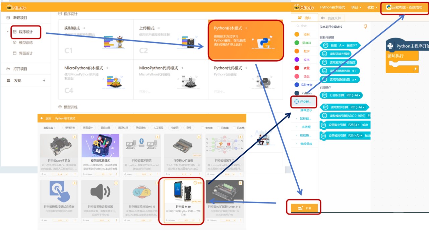This screenshot has height=241, width=429.
Task: Click the 打开项目 folder icon
Action: click(x=8, y=69)
